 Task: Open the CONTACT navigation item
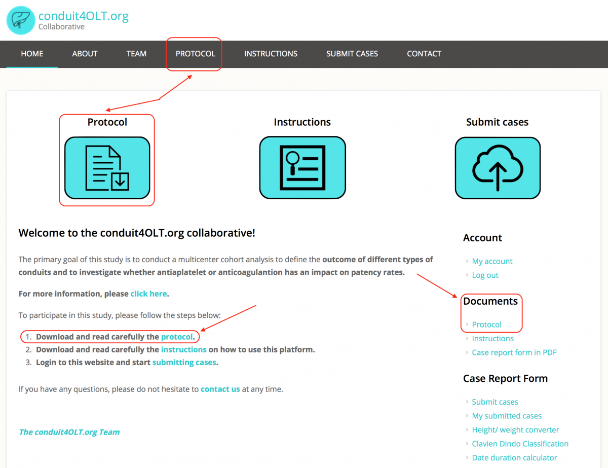(x=424, y=54)
